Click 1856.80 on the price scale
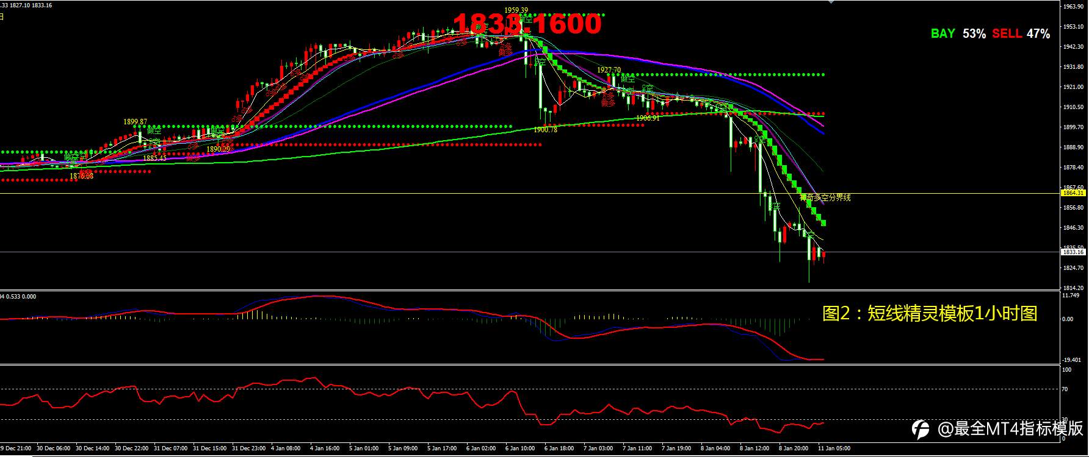 point(1073,208)
